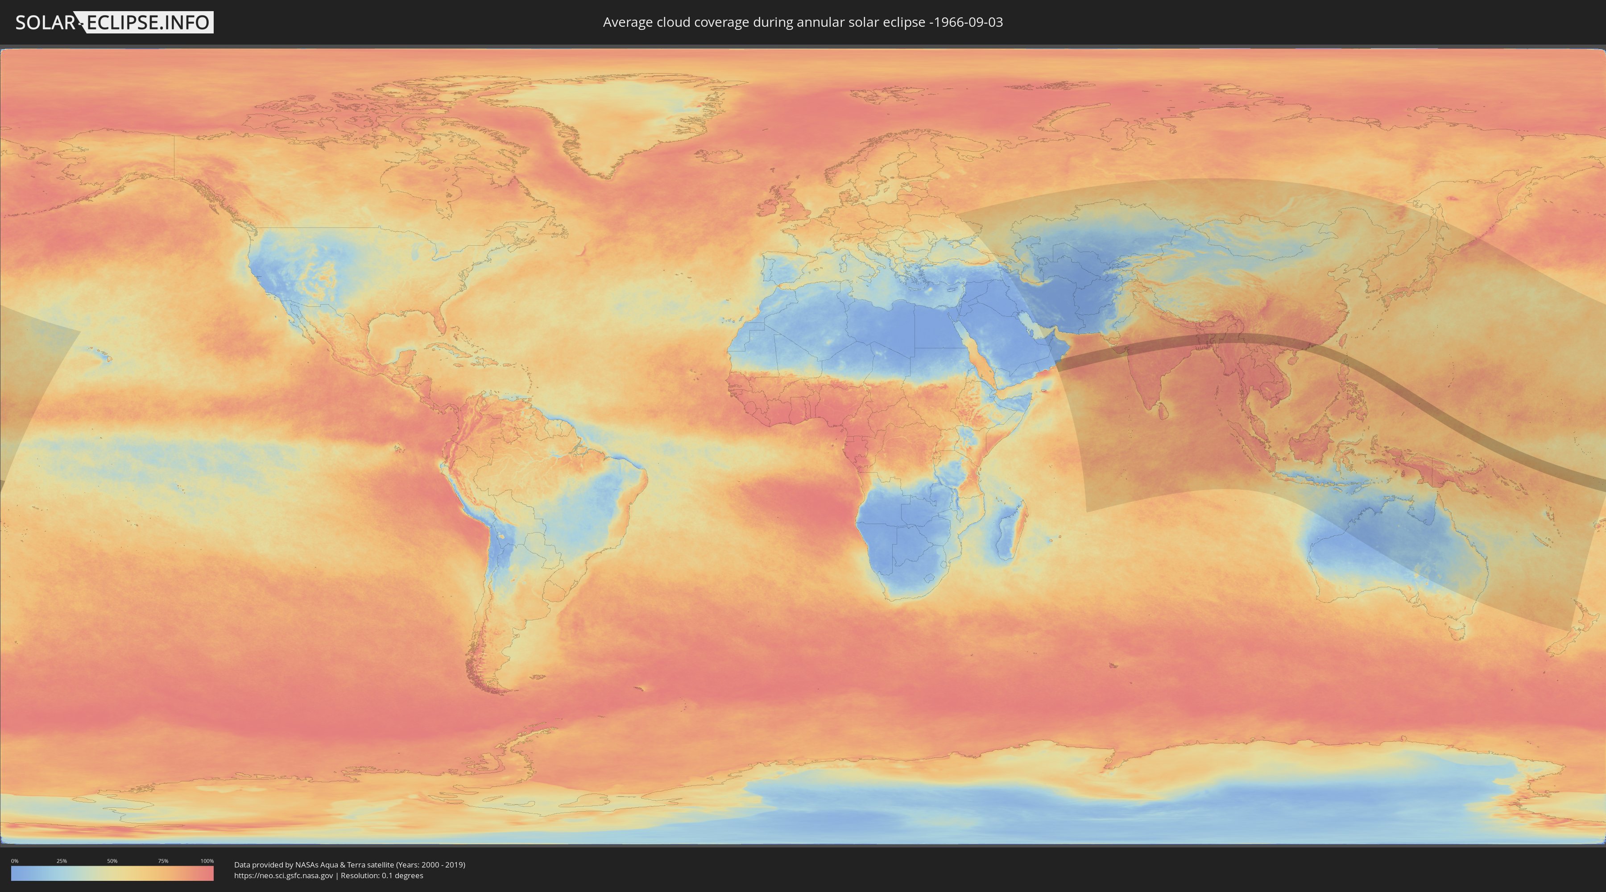Click the 50% legend label
The image size is (1606, 892).
click(112, 861)
